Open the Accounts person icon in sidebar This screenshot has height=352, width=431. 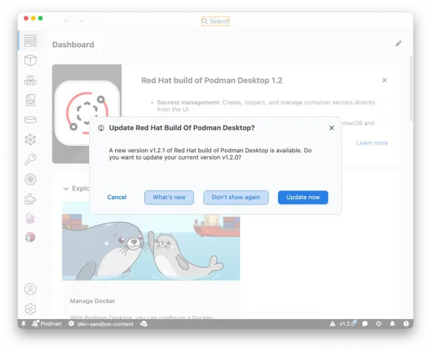coord(30,289)
